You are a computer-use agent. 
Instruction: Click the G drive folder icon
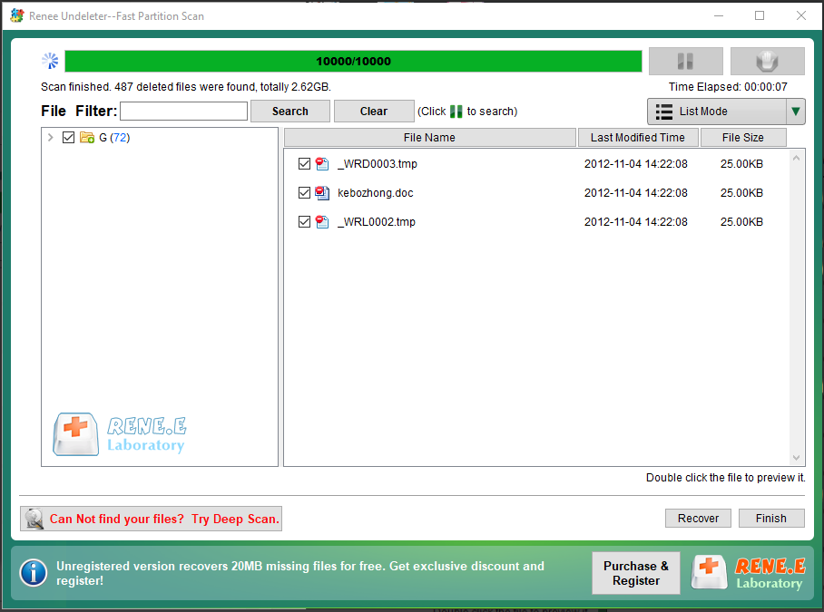point(87,138)
